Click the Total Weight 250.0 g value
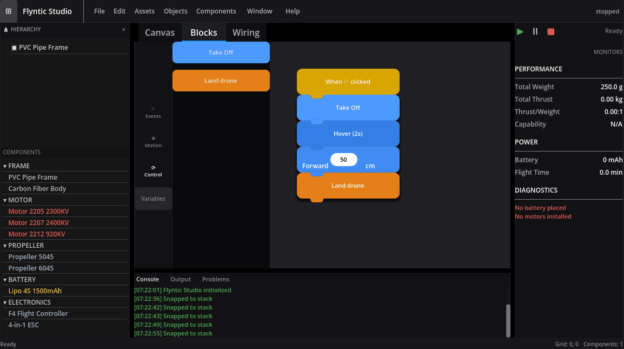624x349 pixels. [x=611, y=87]
